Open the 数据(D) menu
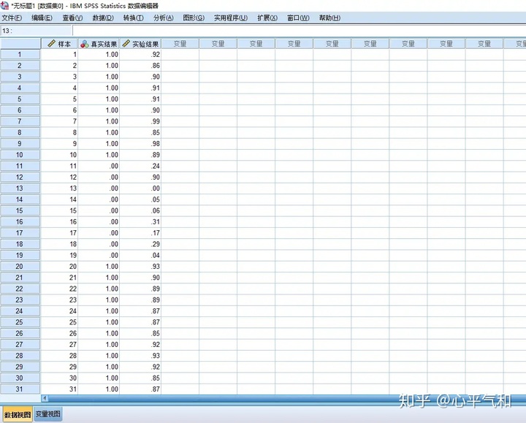The height and width of the screenshot is (423, 526). click(103, 18)
